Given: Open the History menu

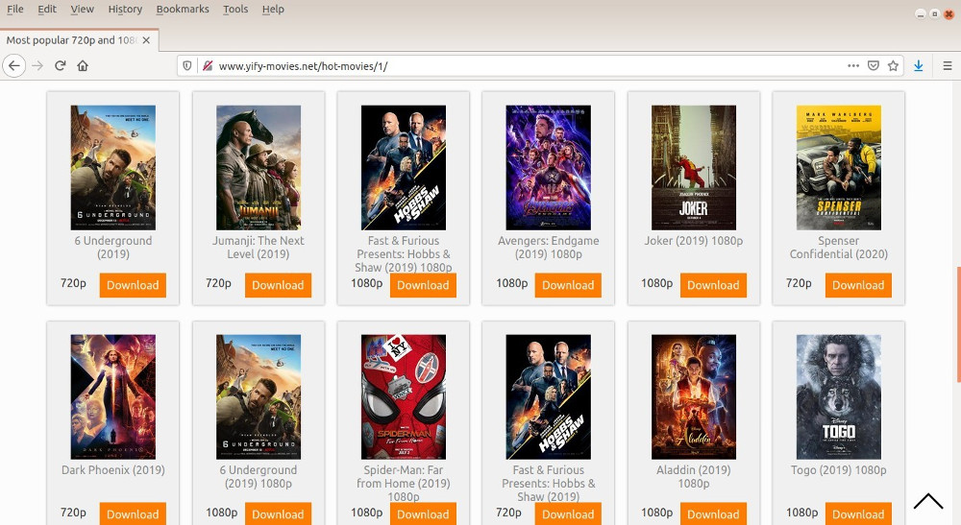Looking at the screenshot, I should pyautogui.click(x=125, y=9).
